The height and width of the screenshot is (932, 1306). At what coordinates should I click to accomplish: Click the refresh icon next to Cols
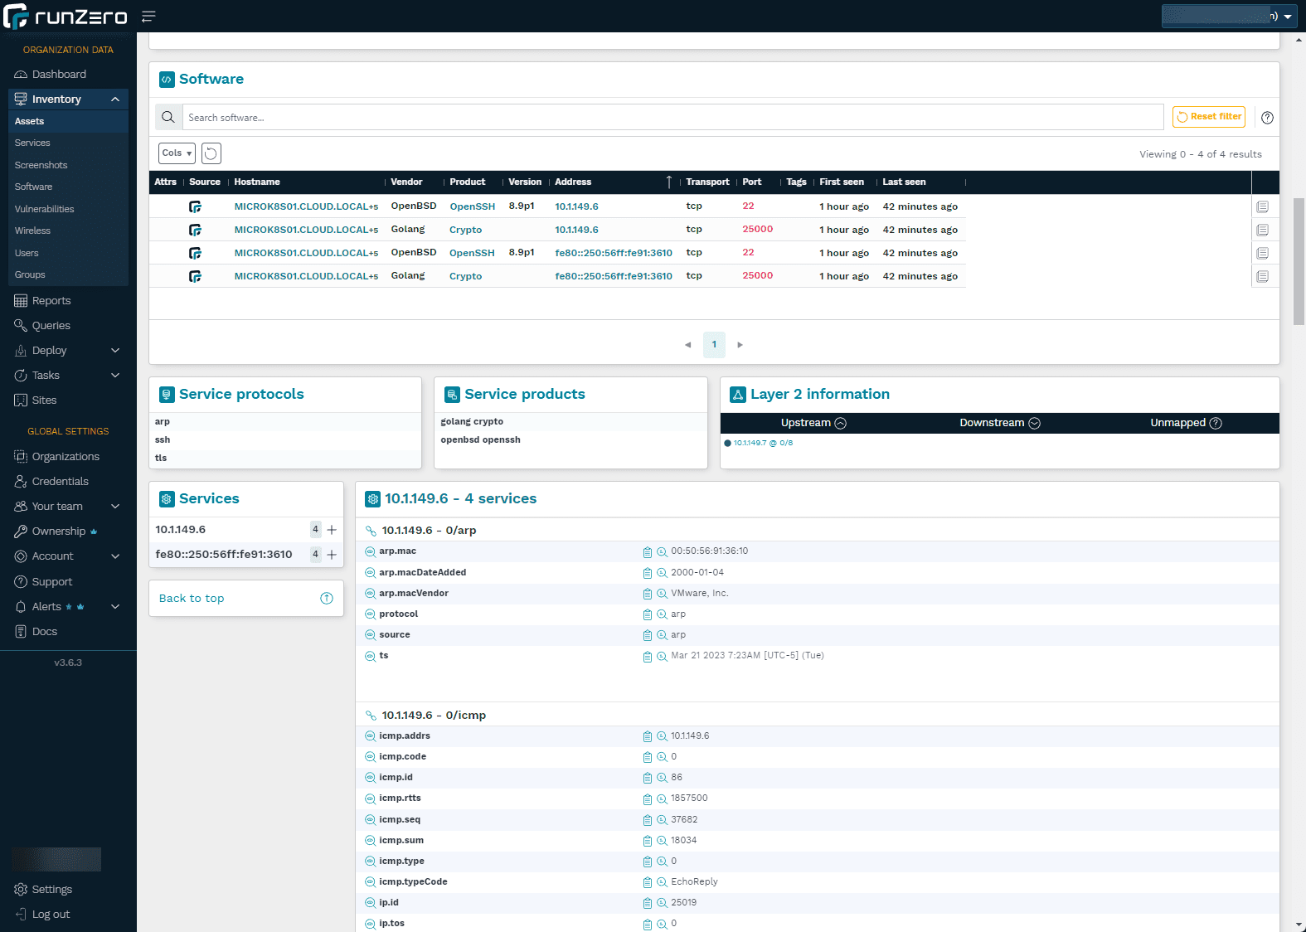[x=211, y=153]
